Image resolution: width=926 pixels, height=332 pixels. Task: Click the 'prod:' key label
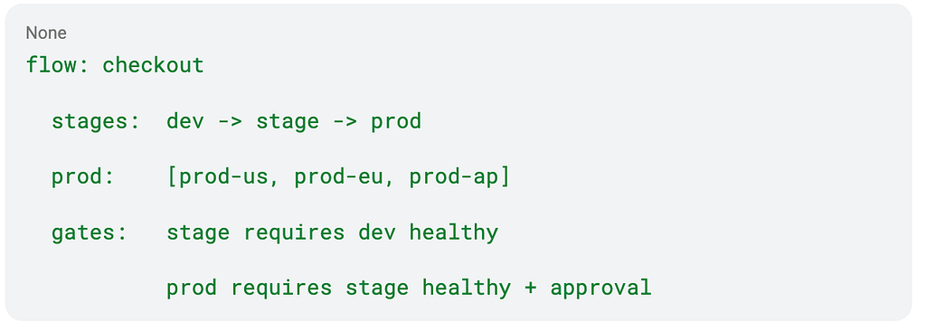tap(82, 176)
